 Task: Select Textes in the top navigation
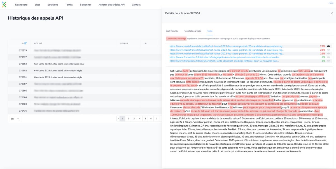69,5
